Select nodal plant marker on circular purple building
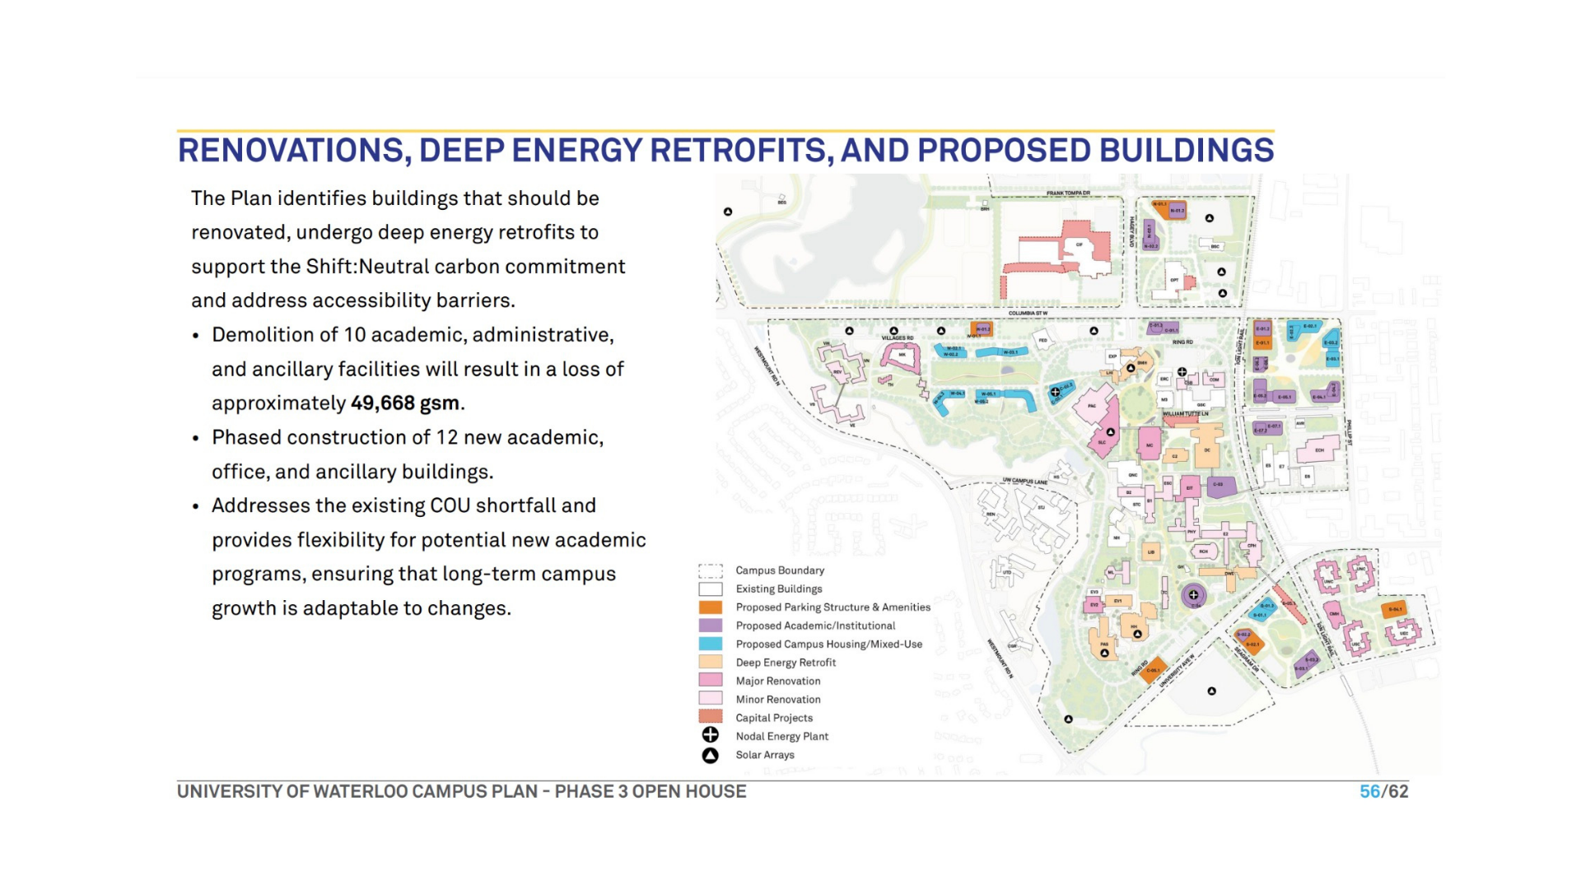The height and width of the screenshot is (889, 1581). [1193, 594]
